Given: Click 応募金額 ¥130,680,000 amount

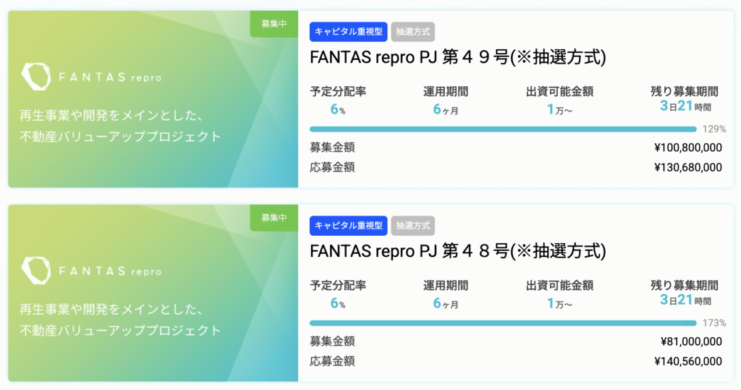Looking at the screenshot, I should 688,167.
